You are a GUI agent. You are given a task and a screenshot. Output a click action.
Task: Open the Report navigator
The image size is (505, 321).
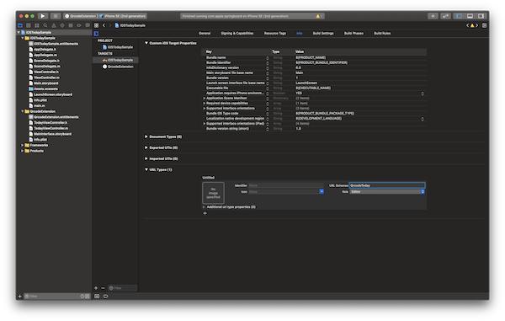[x=88, y=25]
